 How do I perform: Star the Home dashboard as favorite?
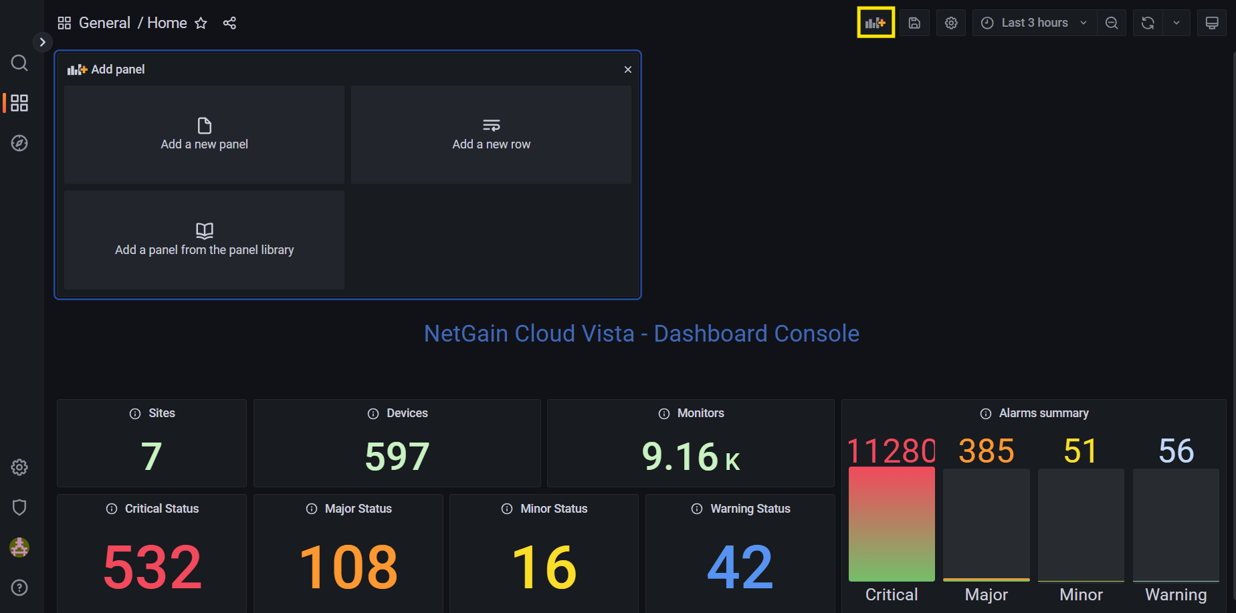click(201, 23)
